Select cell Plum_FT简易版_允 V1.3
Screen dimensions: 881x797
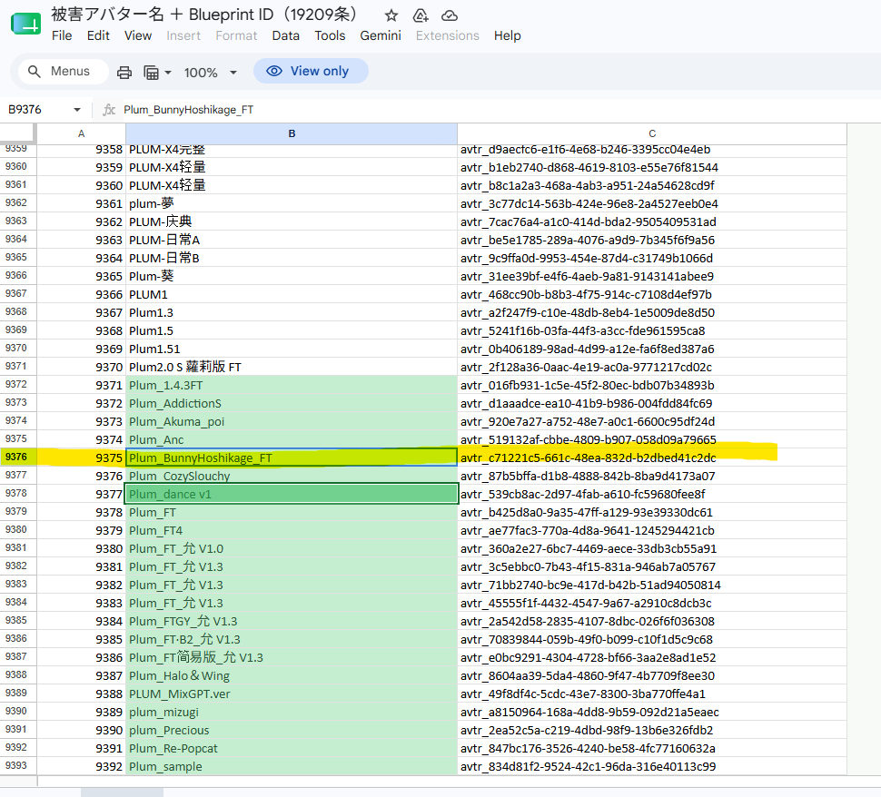click(291, 657)
